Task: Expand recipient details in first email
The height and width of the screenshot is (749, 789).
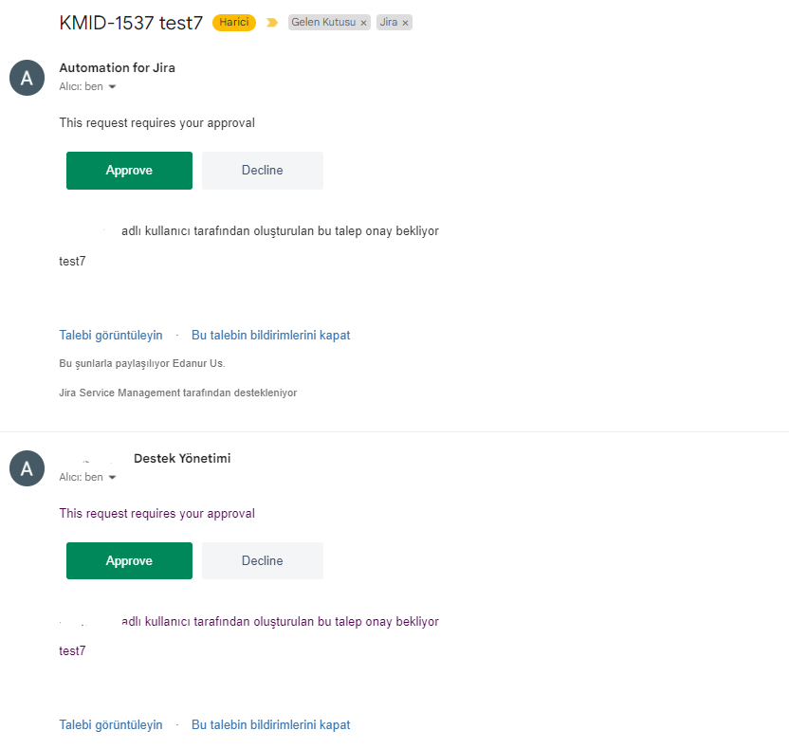Action: point(112,87)
